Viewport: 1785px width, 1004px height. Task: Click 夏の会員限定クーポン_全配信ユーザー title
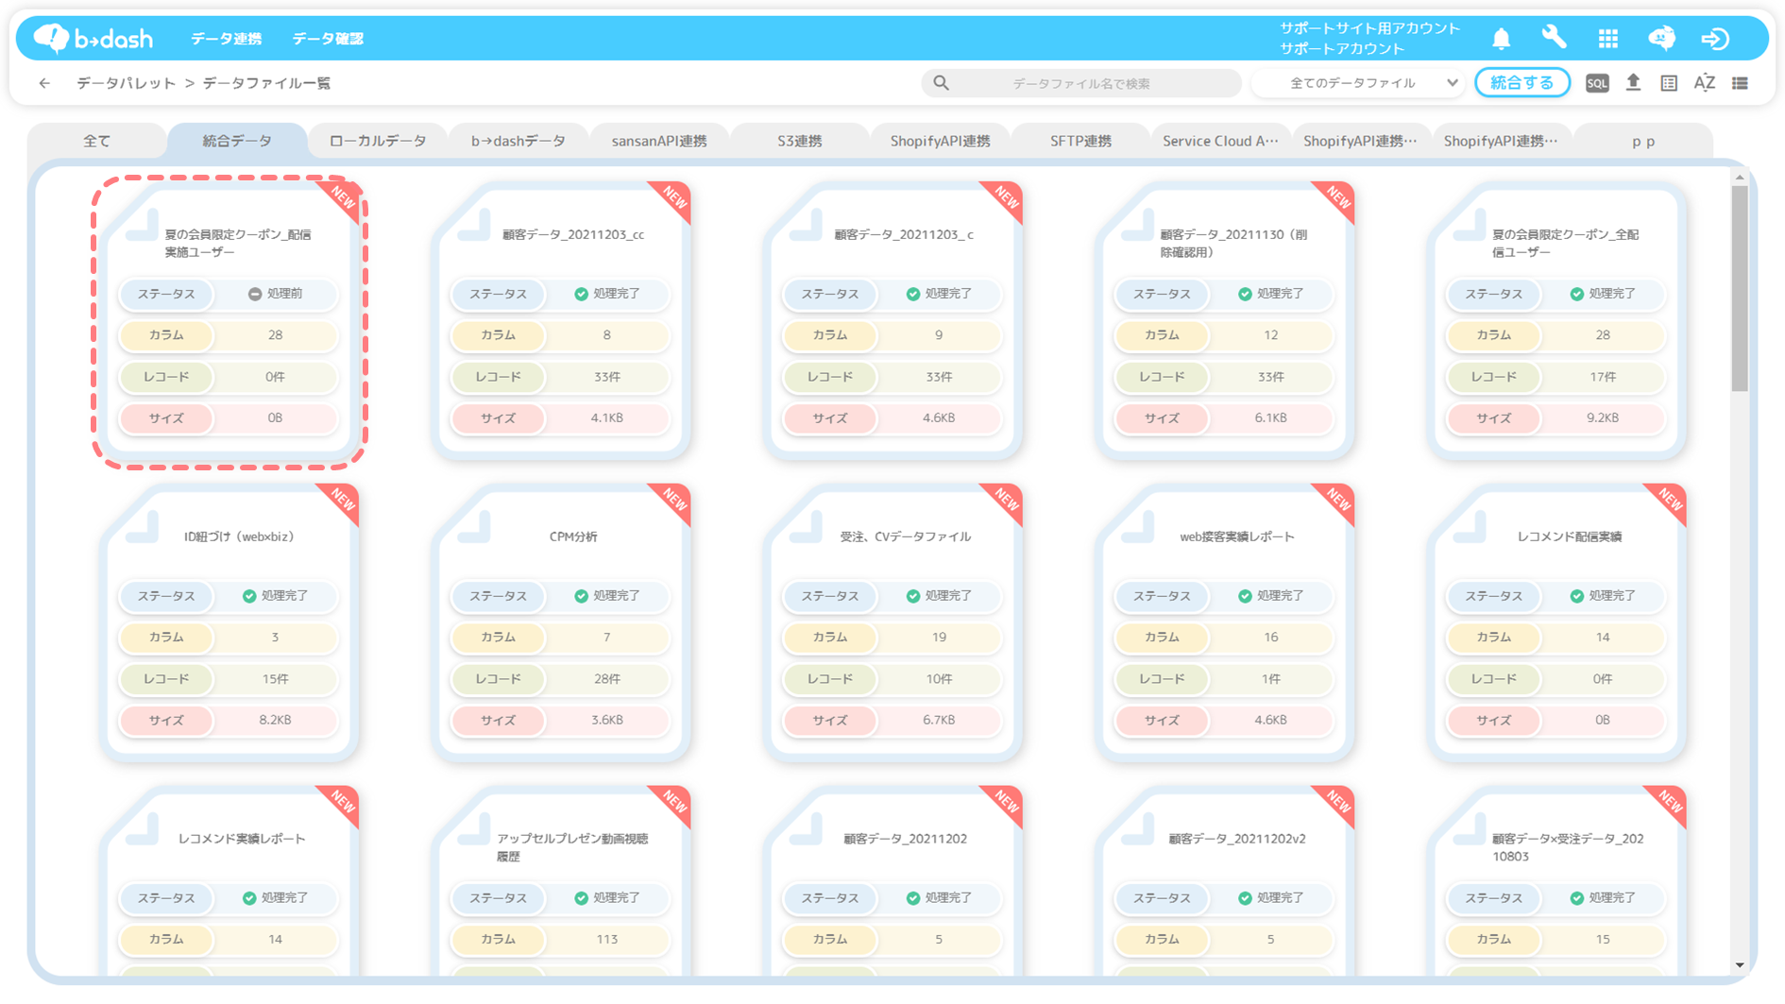1565,243
